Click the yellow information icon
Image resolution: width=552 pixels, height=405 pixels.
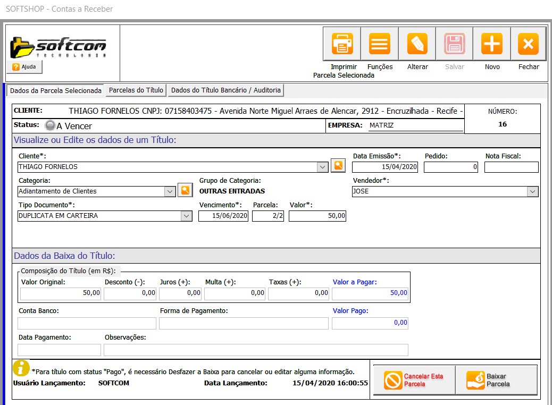pos(21,367)
